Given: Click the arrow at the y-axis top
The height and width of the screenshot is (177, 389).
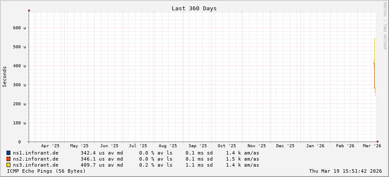Looking at the screenshot, I should (29, 10).
